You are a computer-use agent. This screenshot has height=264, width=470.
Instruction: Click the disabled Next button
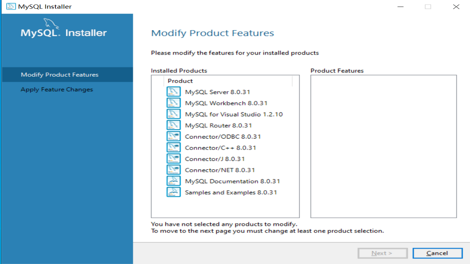[383, 253]
